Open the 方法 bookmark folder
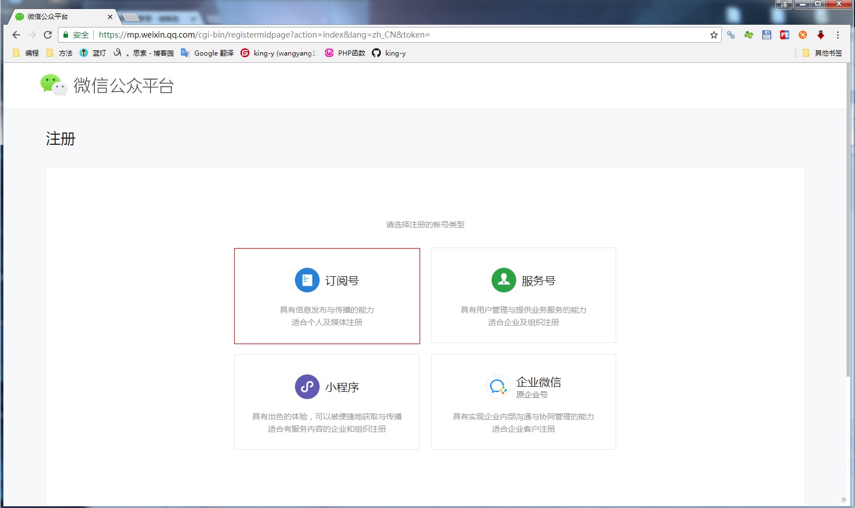855x508 pixels. pyautogui.click(x=60, y=53)
